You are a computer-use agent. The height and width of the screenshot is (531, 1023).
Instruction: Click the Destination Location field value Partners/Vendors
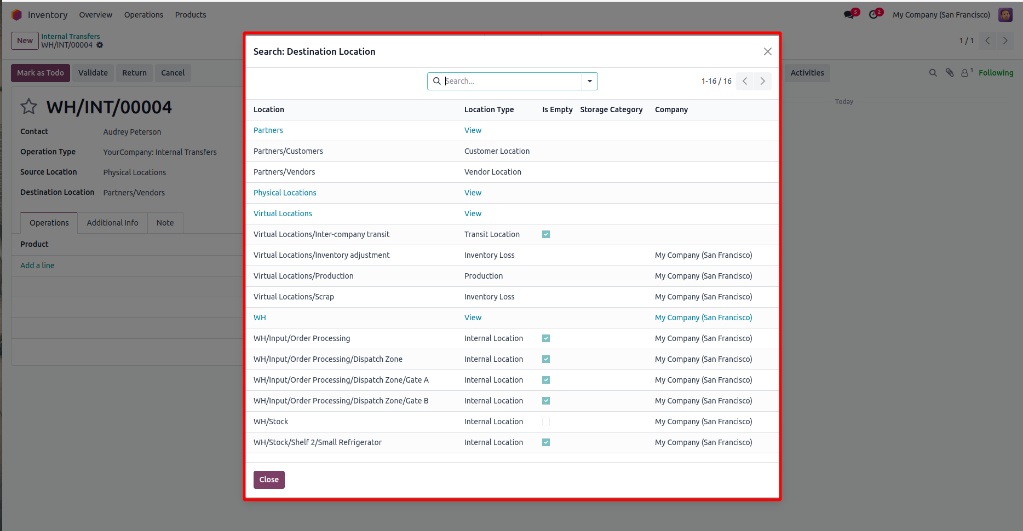134,193
